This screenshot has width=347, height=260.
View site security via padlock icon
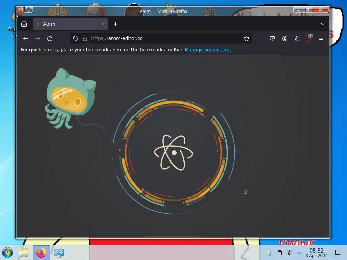[85, 38]
